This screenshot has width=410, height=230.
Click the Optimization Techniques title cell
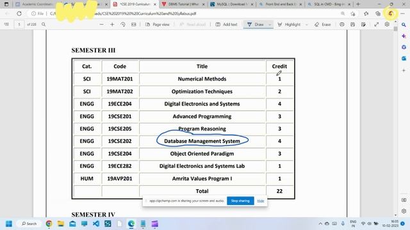[202, 91]
